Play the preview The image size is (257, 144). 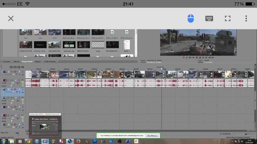click(194, 57)
